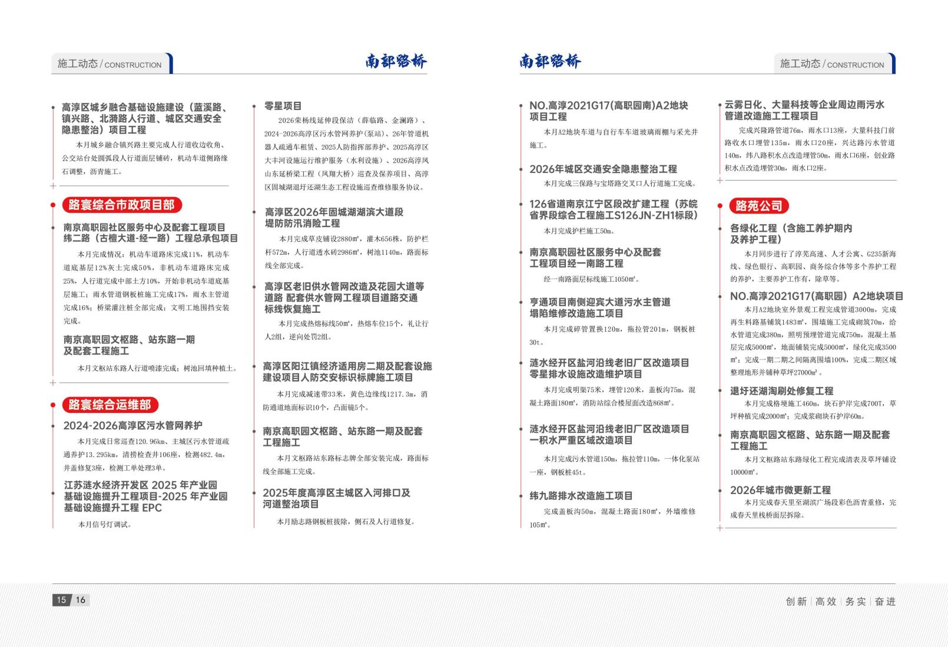Click the heading 零星项目
The image size is (948, 647).
tap(283, 106)
